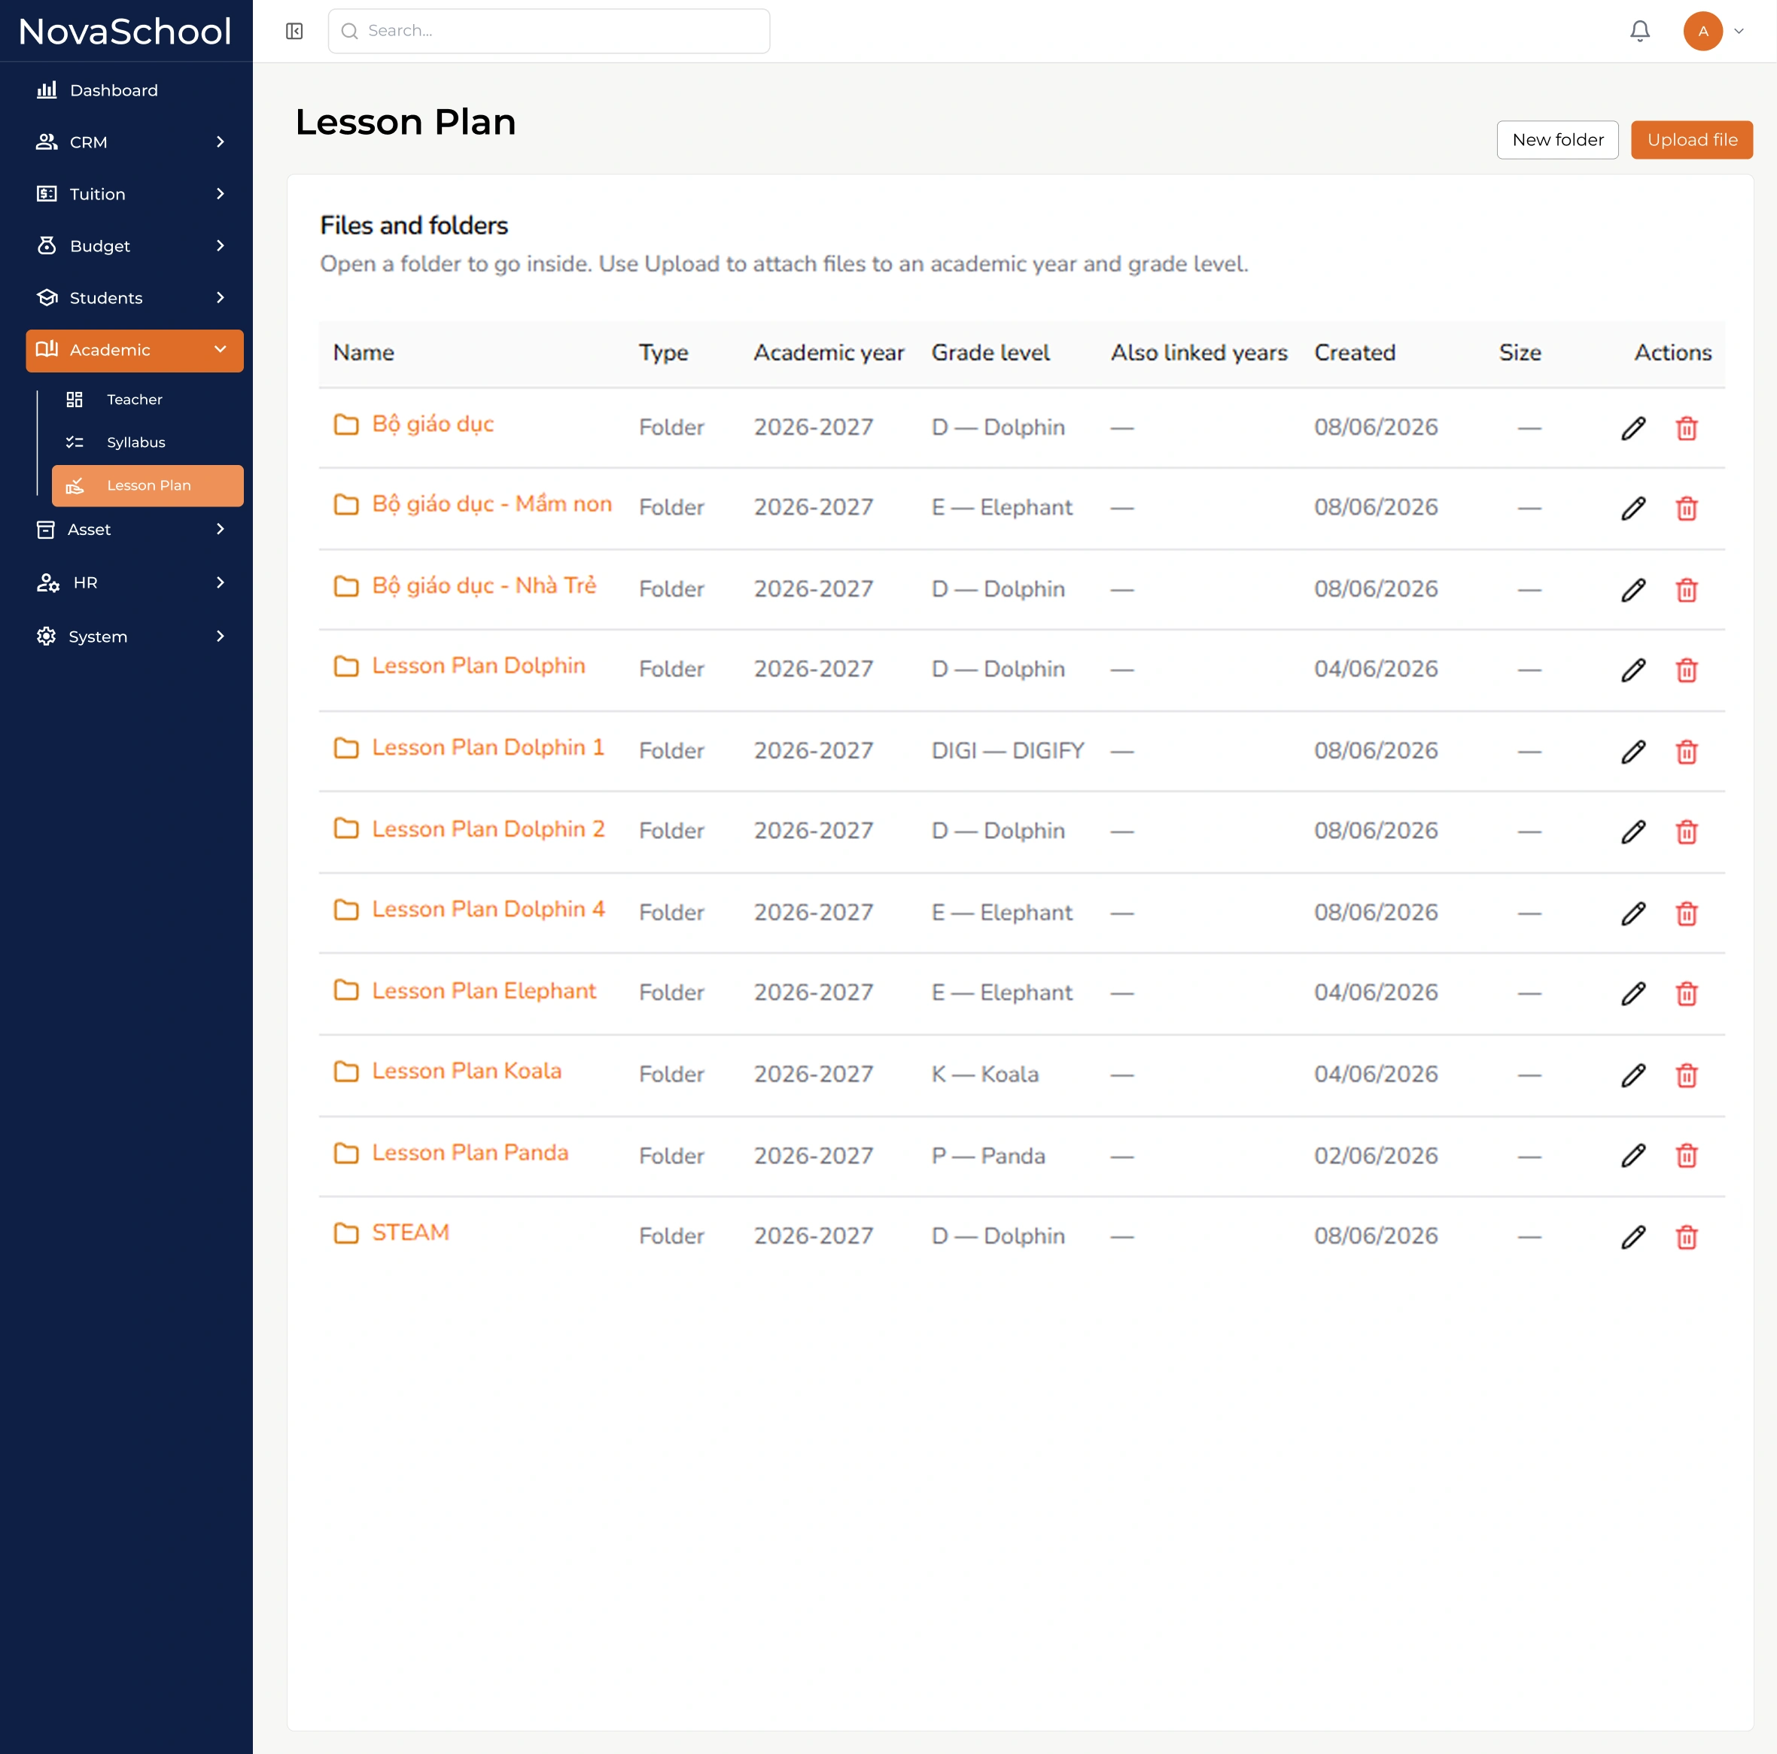
Task: Delete the Lesson Plan Dolphin 1 row
Action: [x=1686, y=752]
